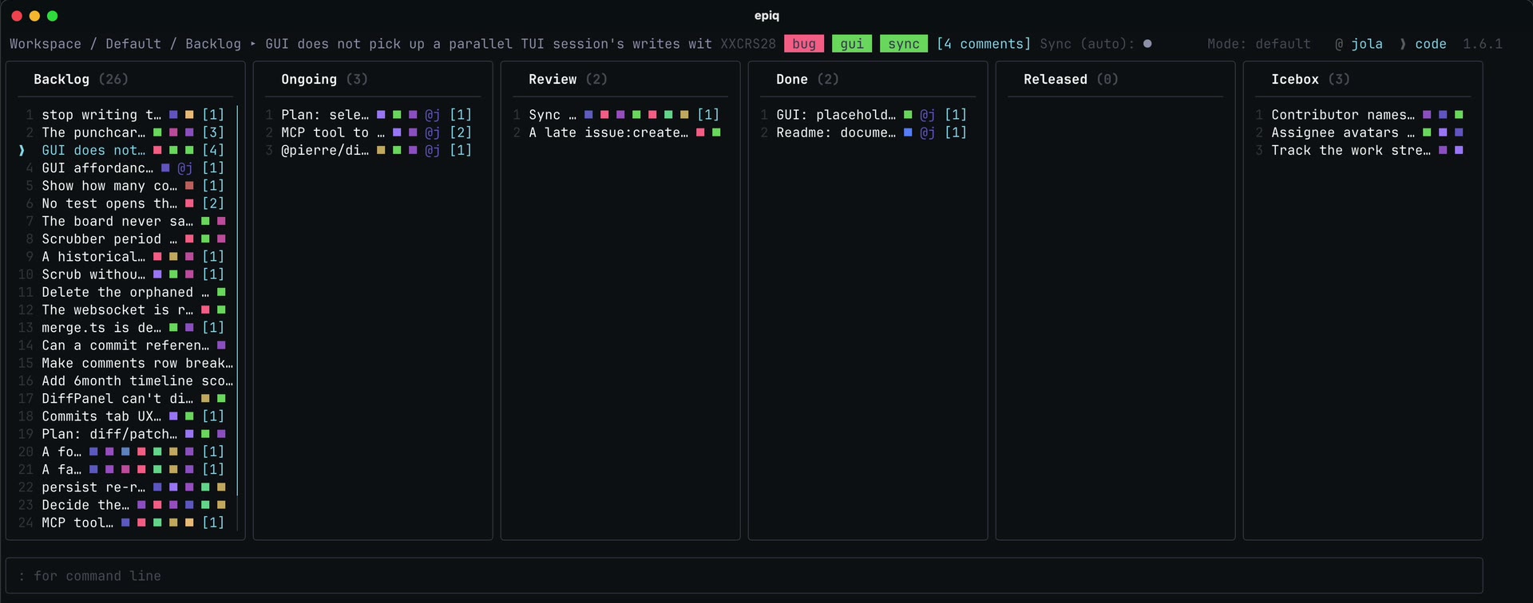Open 'Scrub withou…' backlog item

(x=125, y=274)
